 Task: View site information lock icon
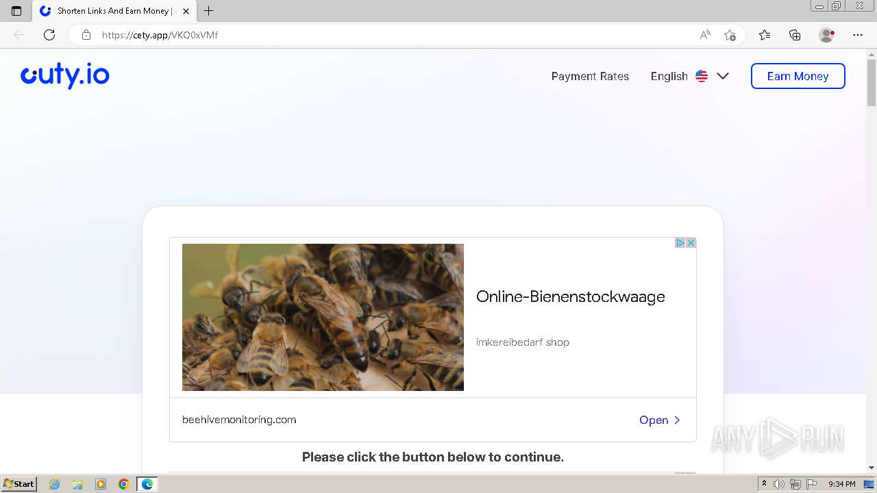(86, 35)
